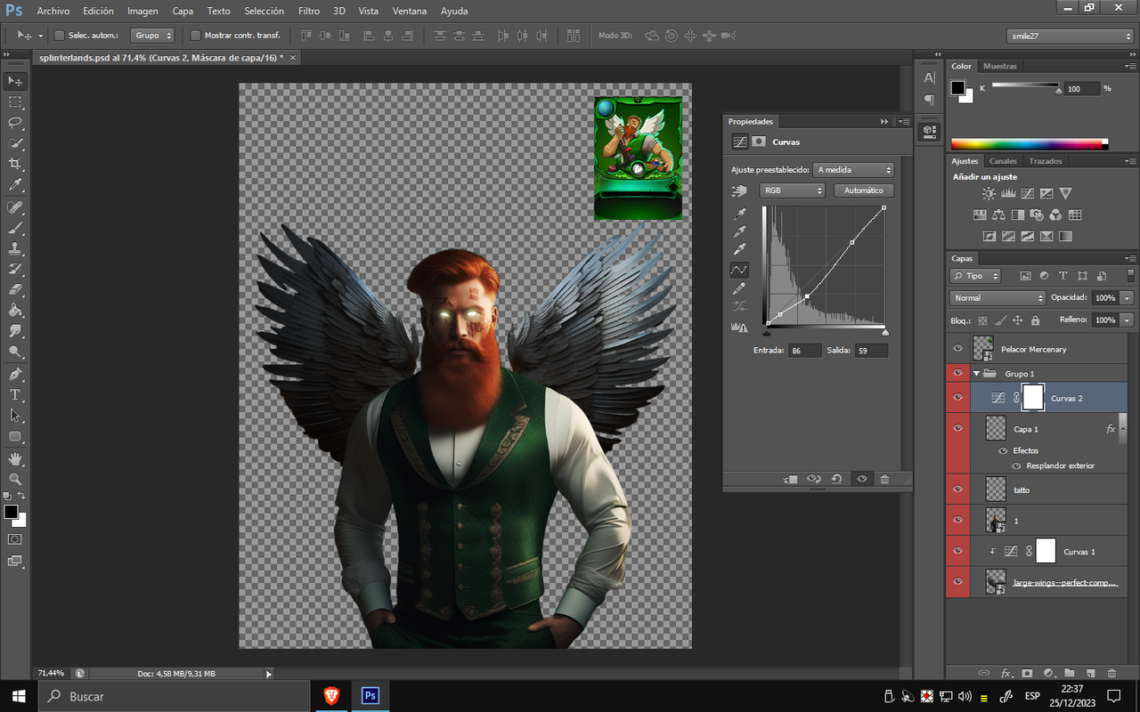The image size is (1140, 712).
Task: Add a Hue/Saturation adjustment from Ajustes panel
Action: coord(979,214)
